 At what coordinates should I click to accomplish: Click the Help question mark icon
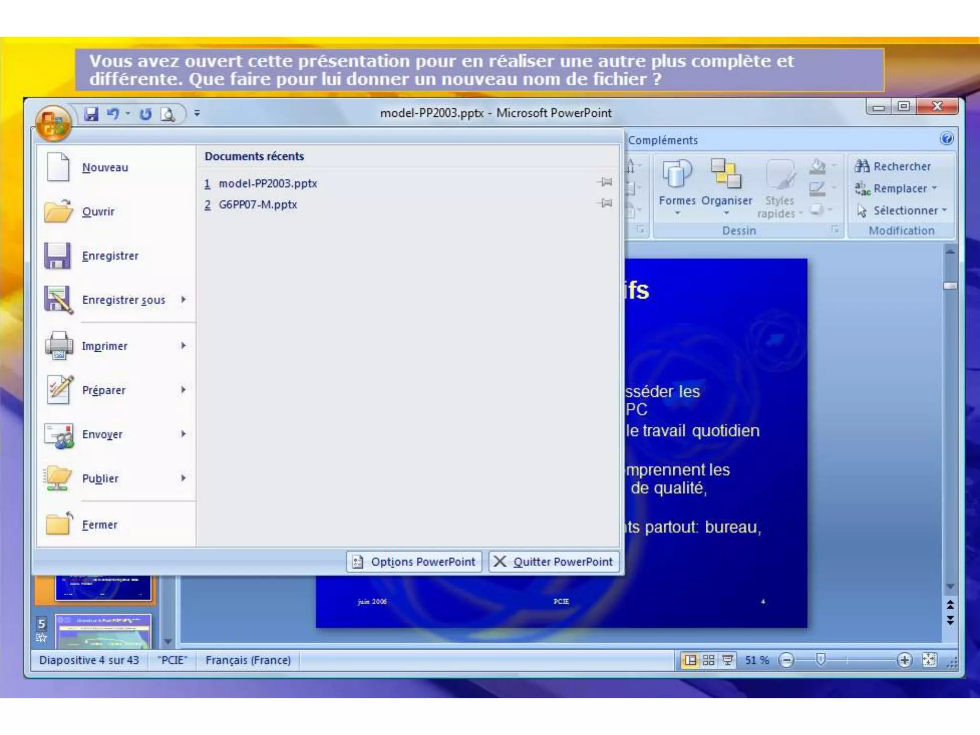[947, 139]
